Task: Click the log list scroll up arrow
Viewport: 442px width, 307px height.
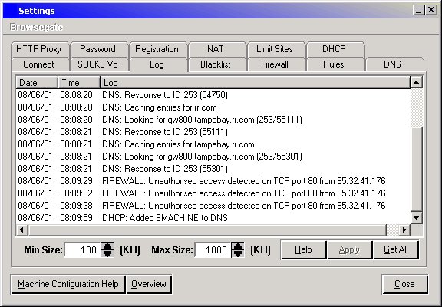Action: pos(417,82)
